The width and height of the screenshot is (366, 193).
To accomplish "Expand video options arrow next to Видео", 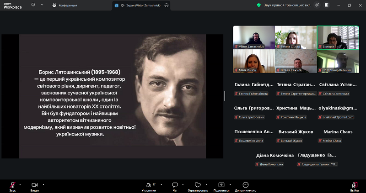I will (x=43, y=184).
